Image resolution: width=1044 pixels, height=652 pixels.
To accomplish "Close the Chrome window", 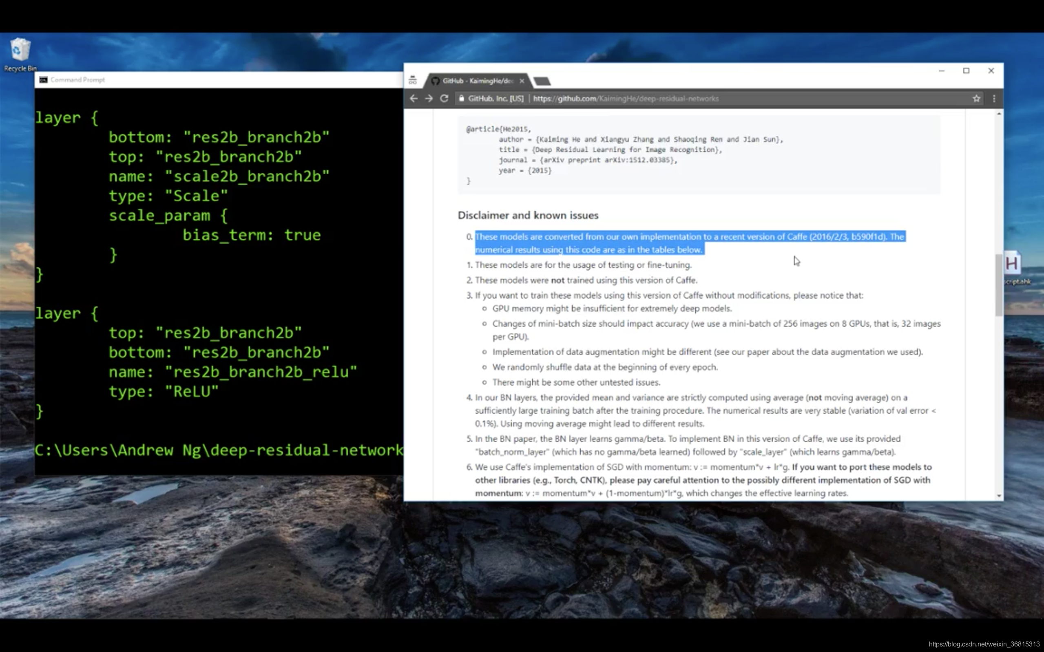I will 991,71.
